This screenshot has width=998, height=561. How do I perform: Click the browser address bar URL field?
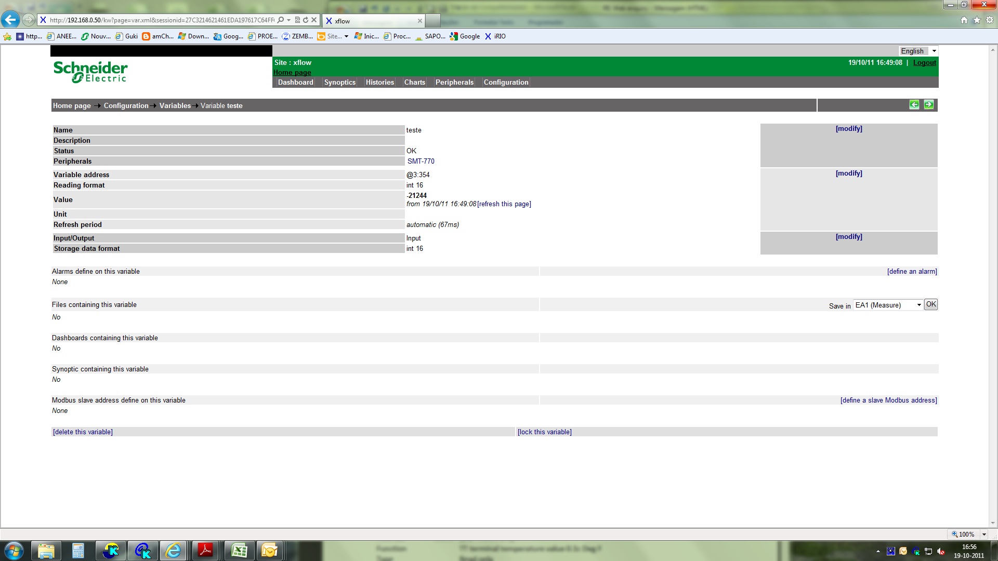[161, 20]
